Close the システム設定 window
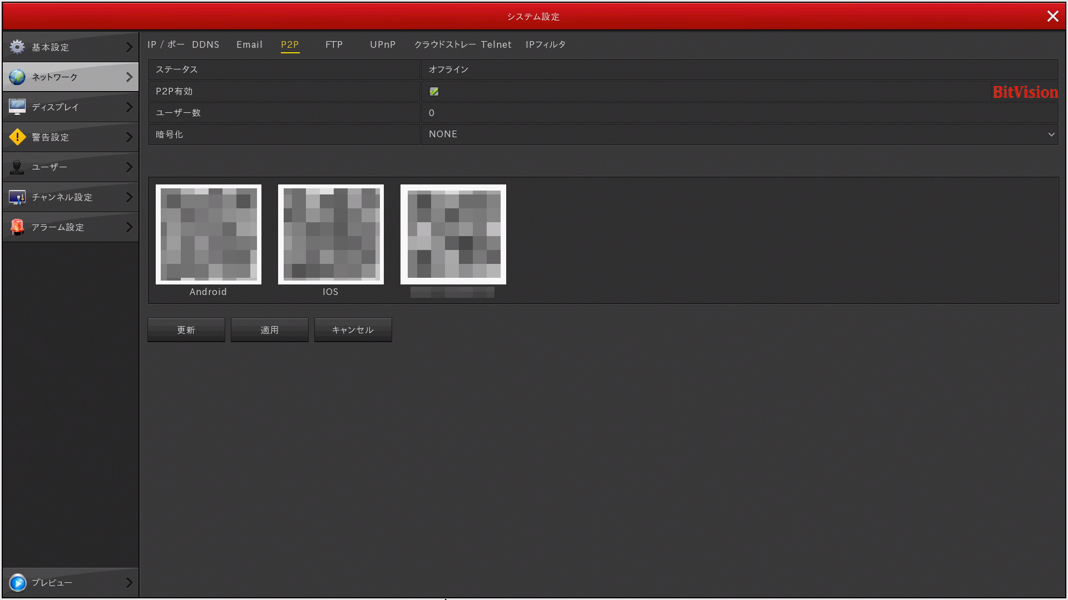Image resolution: width=1068 pixels, height=600 pixels. coord(1052,16)
